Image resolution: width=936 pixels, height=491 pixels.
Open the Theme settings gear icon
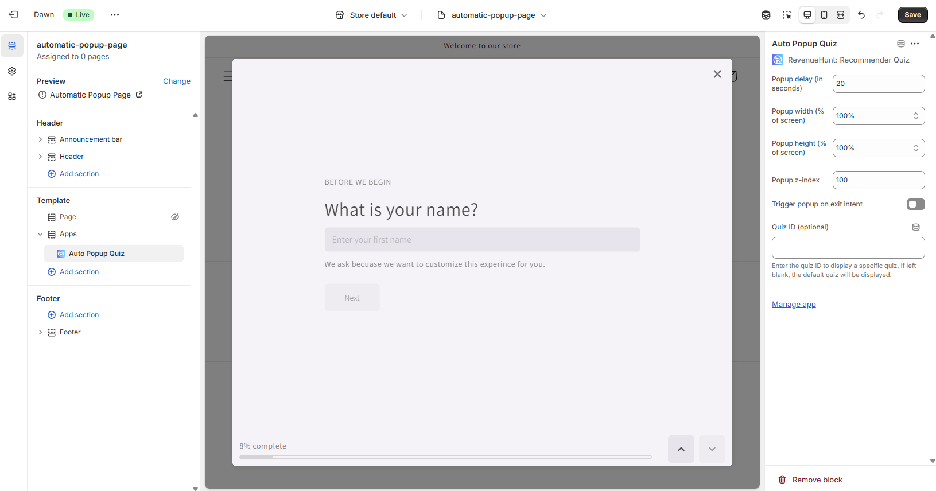[x=12, y=71]
